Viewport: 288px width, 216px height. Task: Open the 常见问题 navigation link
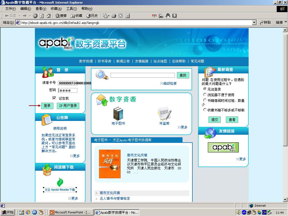[x=197, y=61]
